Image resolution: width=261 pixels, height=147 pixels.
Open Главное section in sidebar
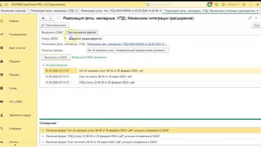click(x=14, y=21)
